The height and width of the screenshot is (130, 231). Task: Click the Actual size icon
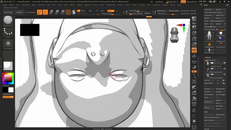point(194,39)
